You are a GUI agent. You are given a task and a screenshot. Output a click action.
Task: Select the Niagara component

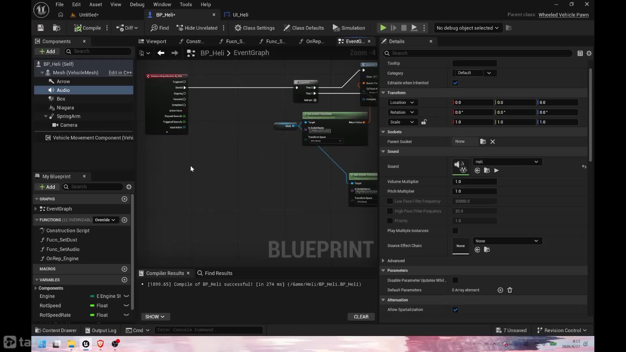(x=65, y=108)
